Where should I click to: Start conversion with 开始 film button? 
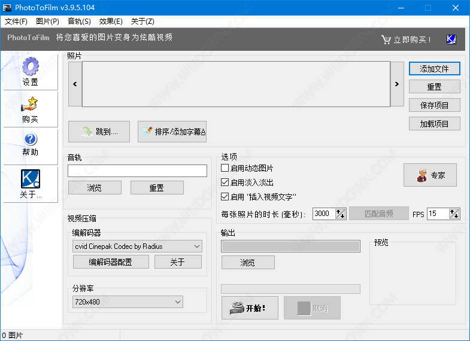point(250,307)
